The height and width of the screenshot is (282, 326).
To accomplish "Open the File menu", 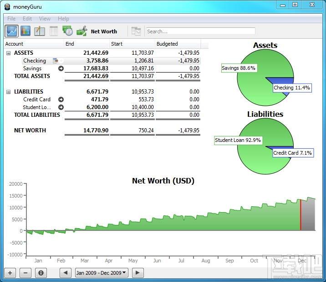I will click(x=11, y=19).
